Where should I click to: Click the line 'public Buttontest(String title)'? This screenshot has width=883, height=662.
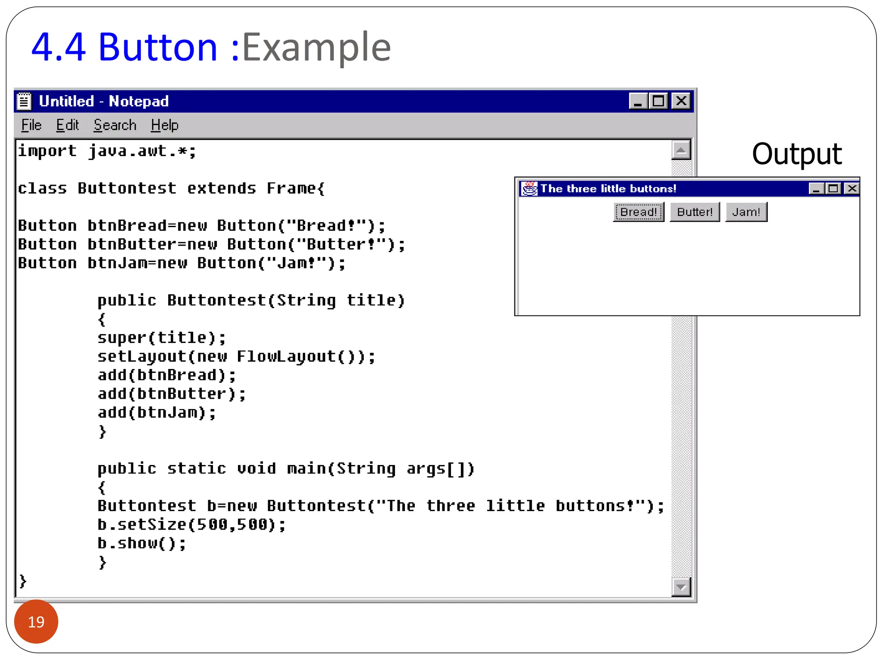tap(251, 301)
